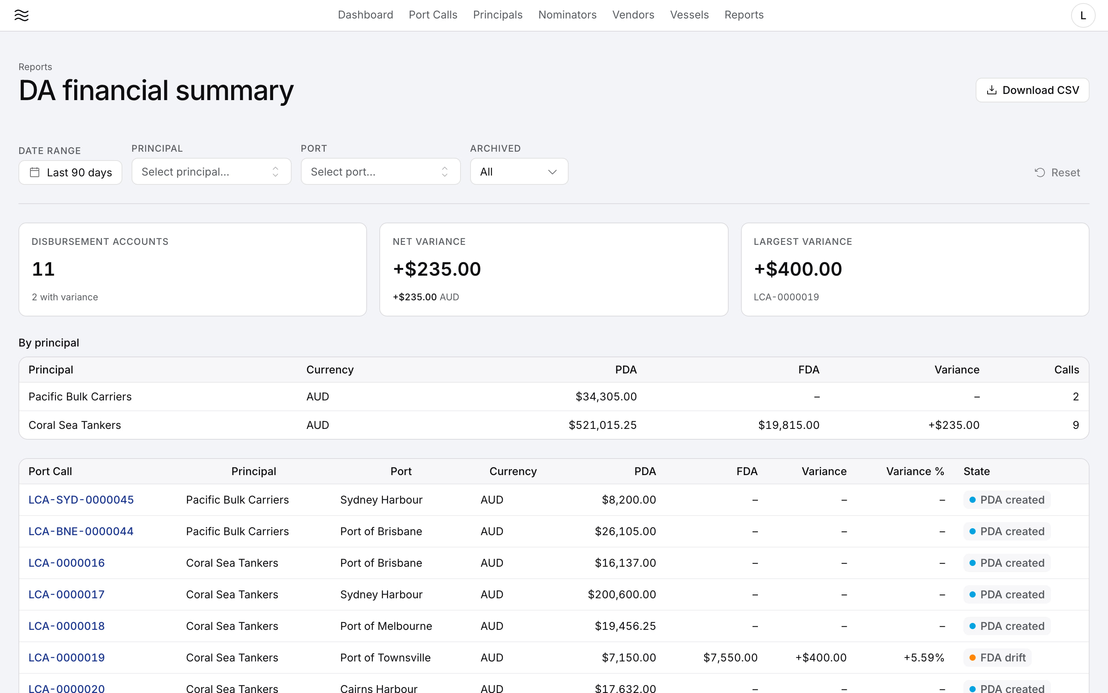The height and width of the screenshot is (693, 1108).
Task: Click the calendar icon in date range
Action: click(x=34, y=172)
